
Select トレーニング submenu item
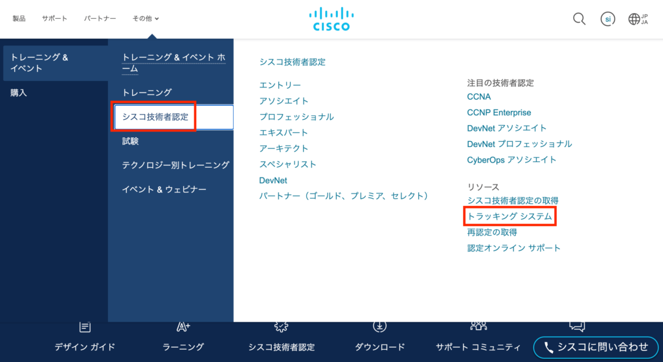(x=147, y=92)
